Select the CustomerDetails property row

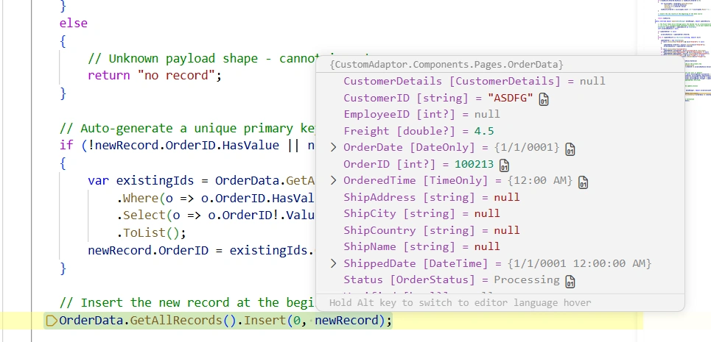(474, 82)
